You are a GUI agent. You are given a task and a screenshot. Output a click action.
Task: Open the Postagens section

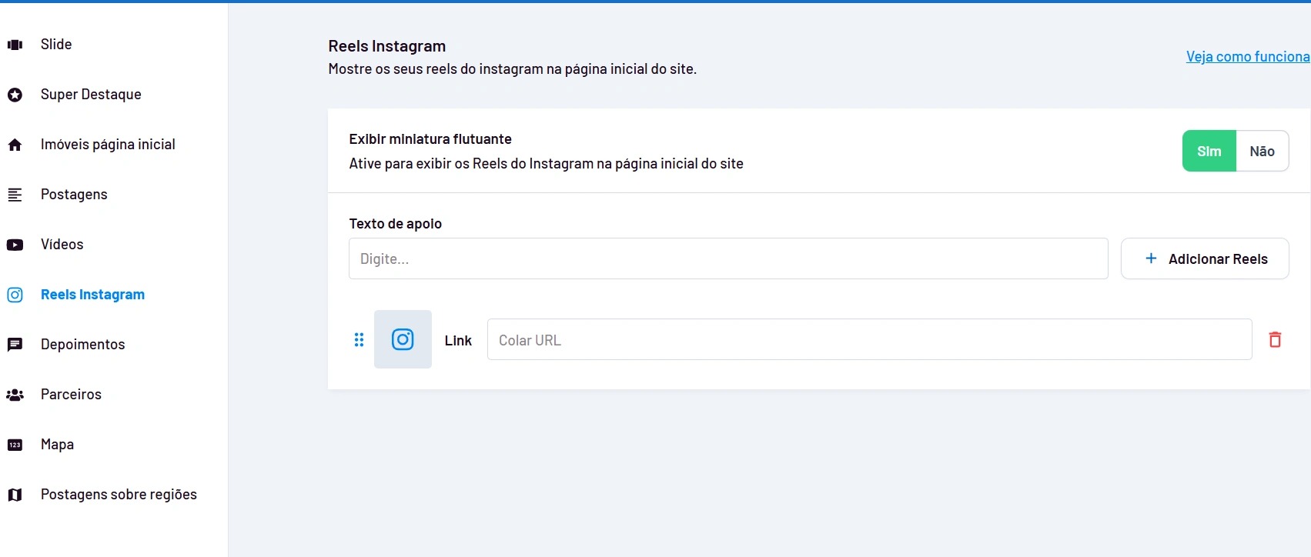pyautogui.click(x=74, y=195)
